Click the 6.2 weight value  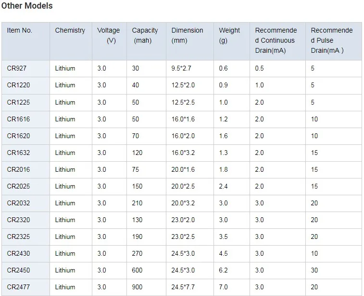tap(224, 270)
